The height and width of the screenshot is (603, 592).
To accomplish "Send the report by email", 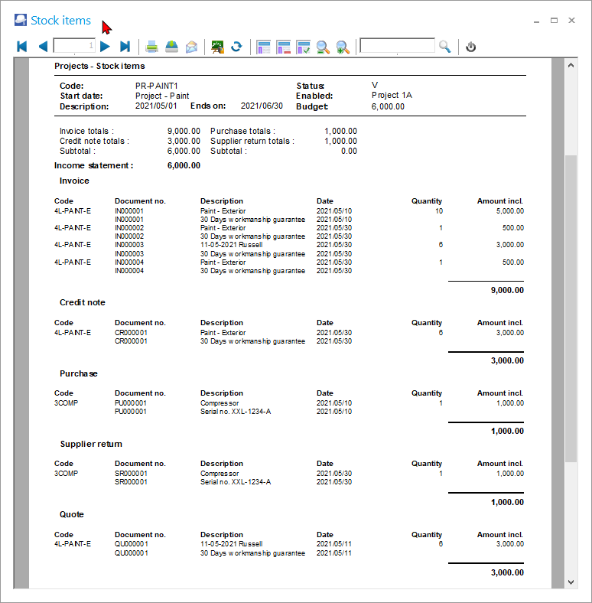I will click(x=191, y=47).
